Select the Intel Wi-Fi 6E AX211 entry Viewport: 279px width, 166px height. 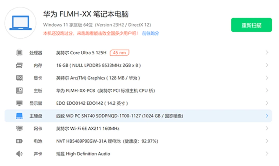pos(88,128)
